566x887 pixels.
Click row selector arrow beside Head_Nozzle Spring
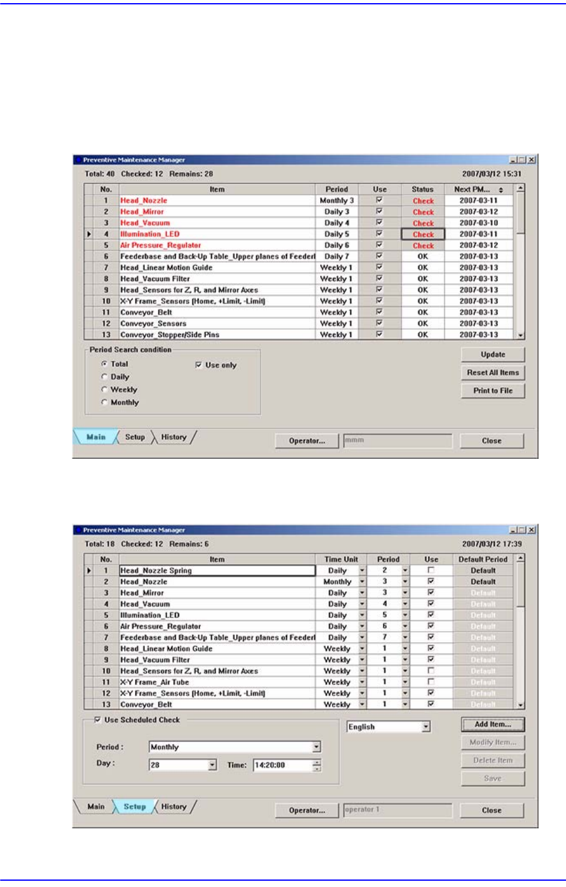(89, 571)
